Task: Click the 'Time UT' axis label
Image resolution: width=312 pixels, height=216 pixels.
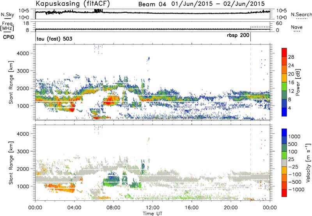Action: click(x=152, y=214)
